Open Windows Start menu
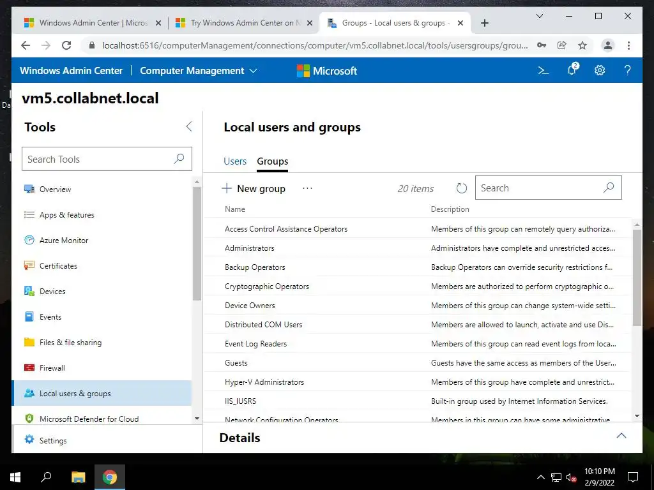Screen dimensions: 654x490 [15, 477]
